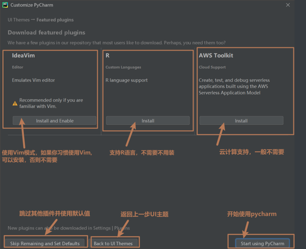Click the PyCharm logo icon in title bar
This screenshot has height=249, width=306.
point(5,5)
